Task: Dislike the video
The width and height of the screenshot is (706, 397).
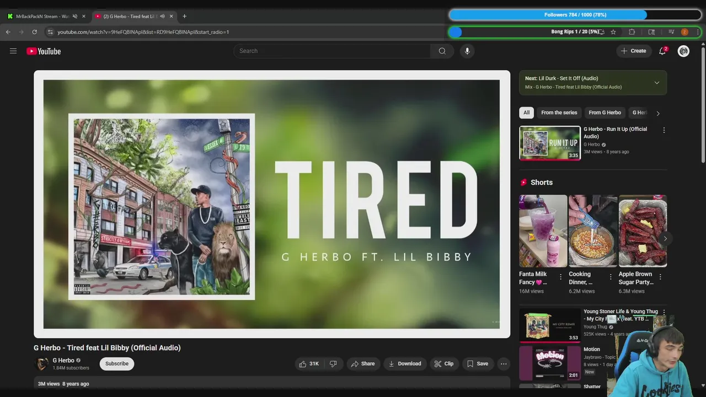Action: tap(333, 364)
